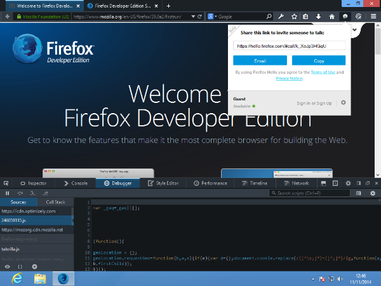This screenshot has height=286, width=381.
Task: Click the Step Over button
Action: 20,193
